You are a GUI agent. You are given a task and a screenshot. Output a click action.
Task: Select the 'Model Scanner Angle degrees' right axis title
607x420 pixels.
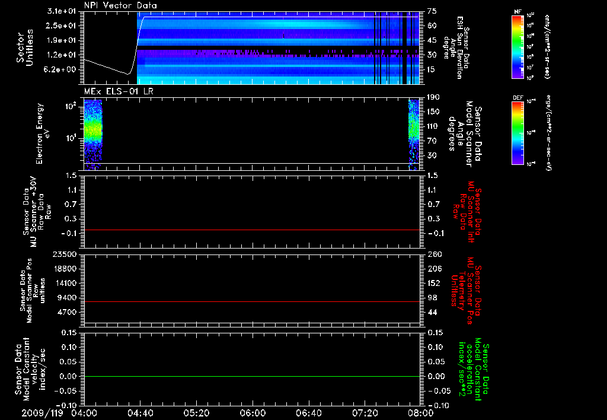pos(465,133)
